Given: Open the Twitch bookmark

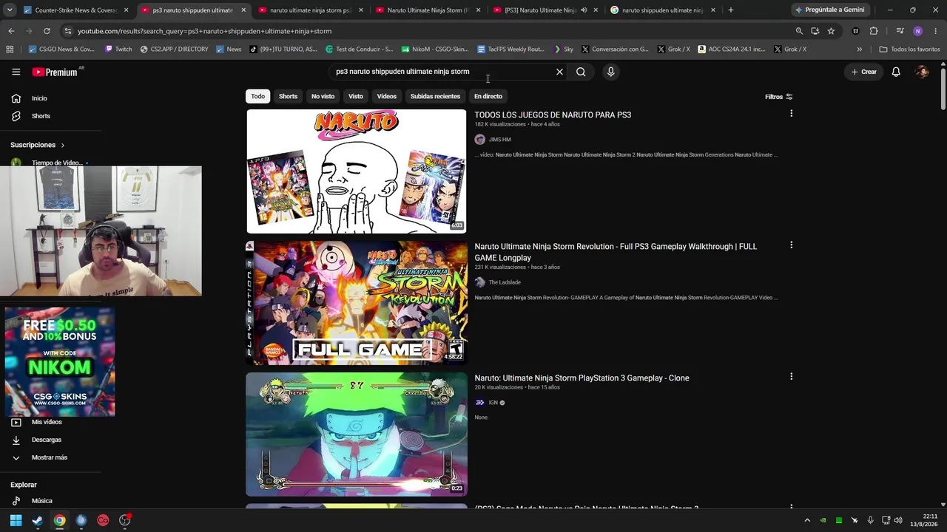Looking at the screenshot, I should click(x=118, y=50).
